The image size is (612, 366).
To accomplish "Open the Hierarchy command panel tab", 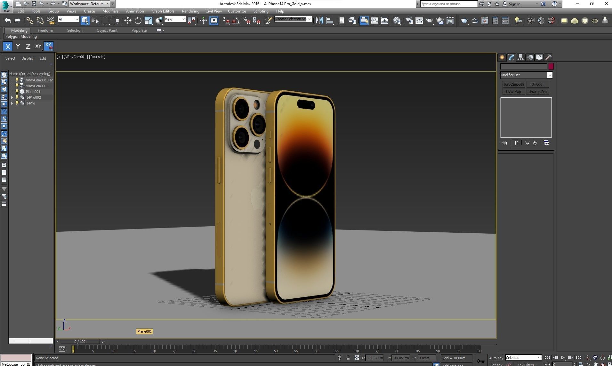I will click(521, 57).
